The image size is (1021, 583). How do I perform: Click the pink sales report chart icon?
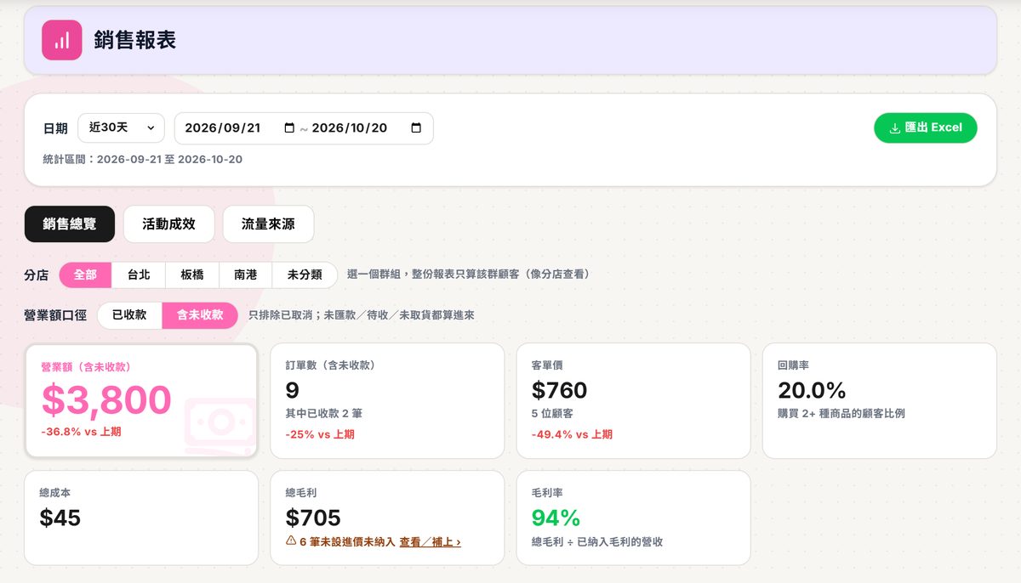[x=61, y=40]
